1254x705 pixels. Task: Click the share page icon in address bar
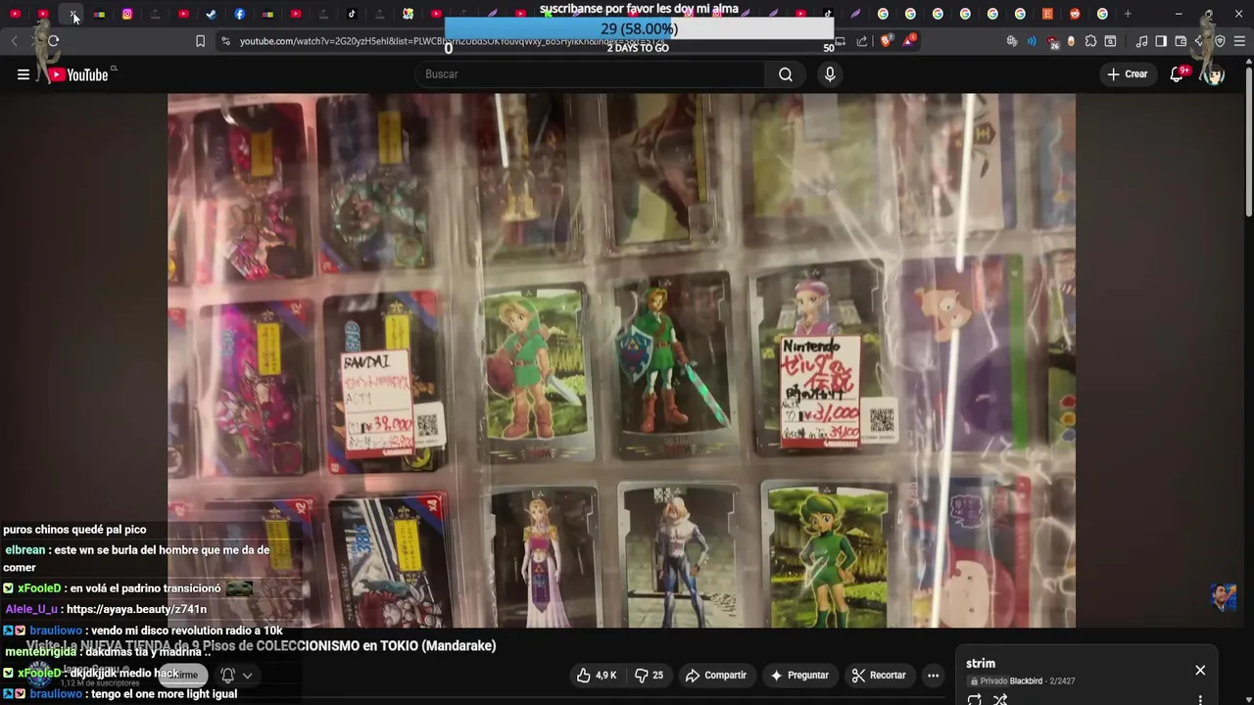click(862, 41)
